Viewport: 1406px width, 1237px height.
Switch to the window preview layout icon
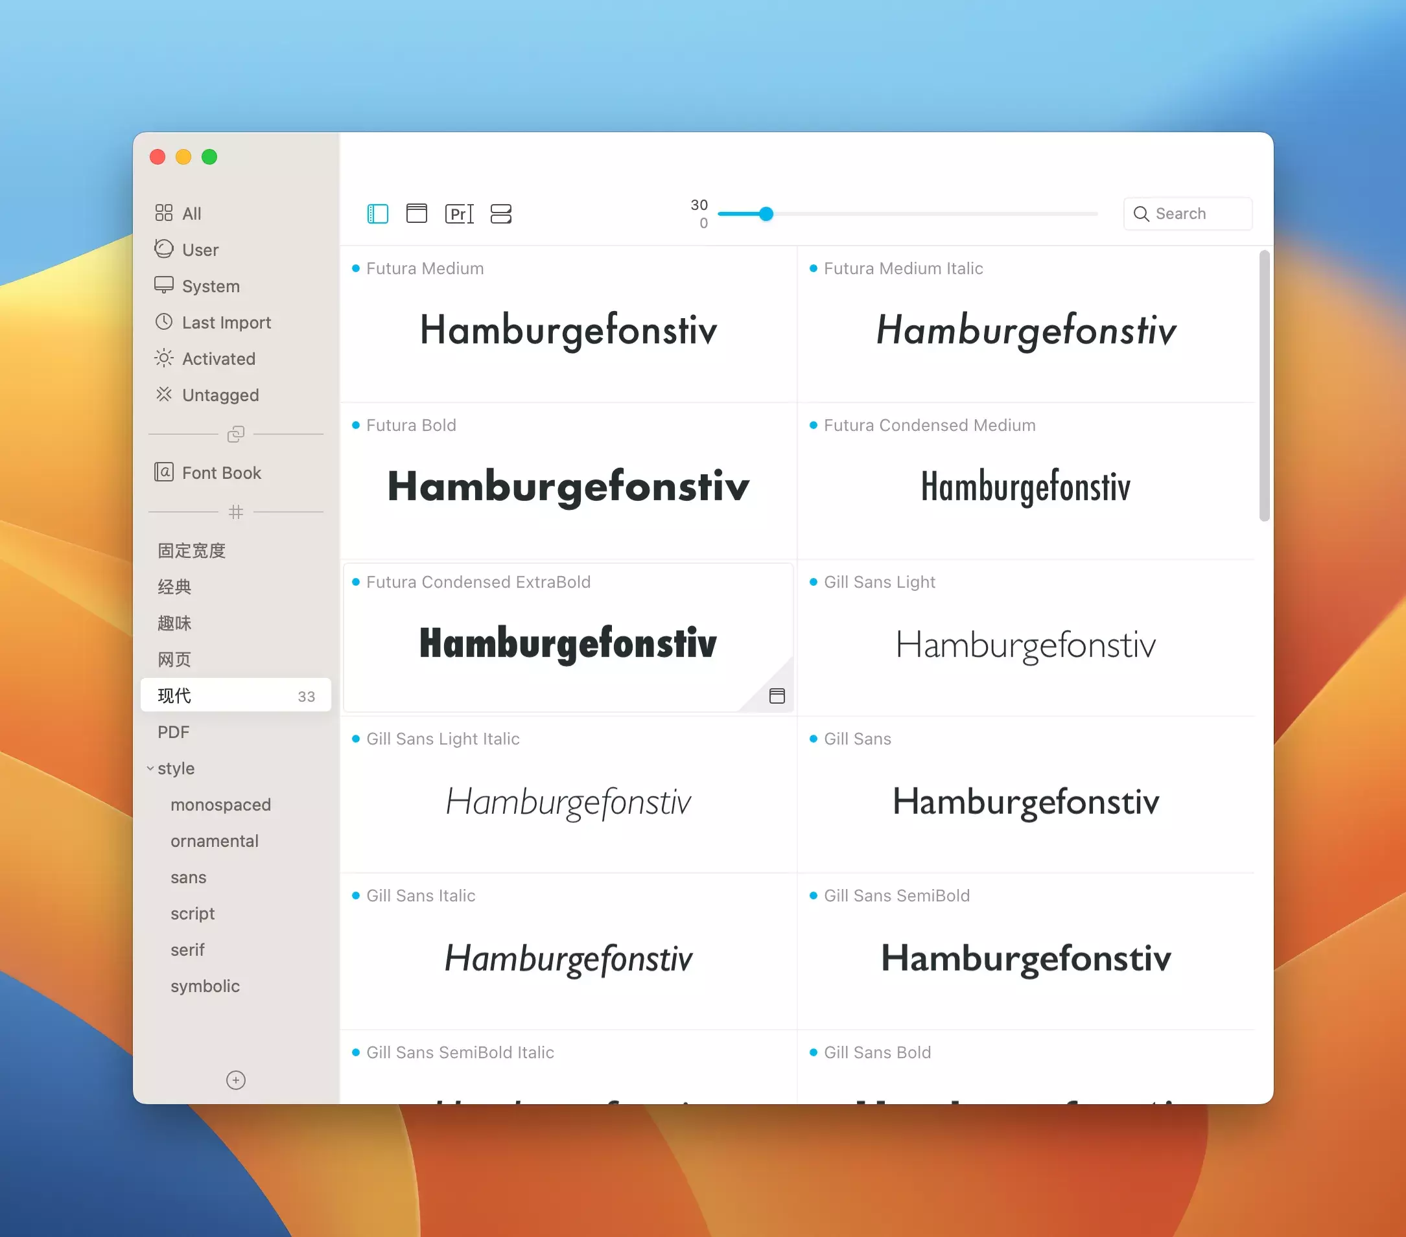416,214
